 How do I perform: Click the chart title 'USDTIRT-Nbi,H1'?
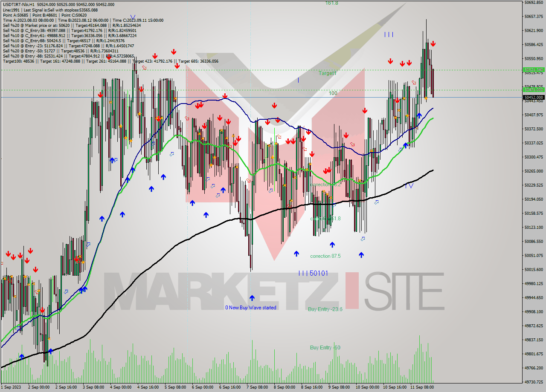pos(19,4)
